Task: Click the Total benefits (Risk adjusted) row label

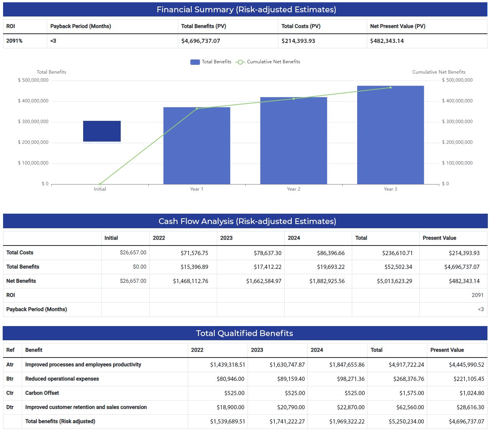Action: coord(60,422)
